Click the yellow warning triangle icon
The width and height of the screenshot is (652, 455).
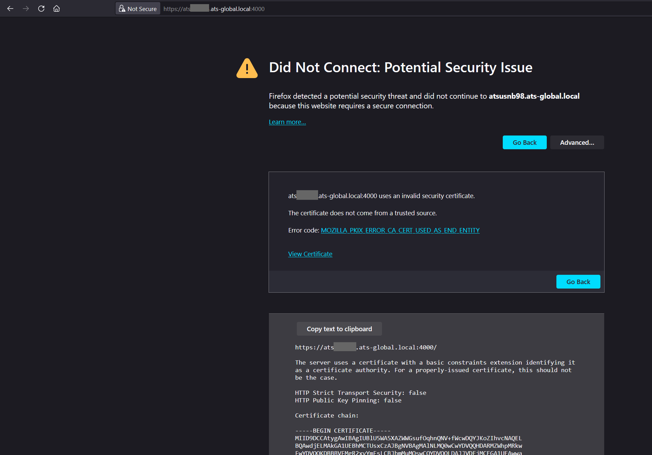pos(247,68)
